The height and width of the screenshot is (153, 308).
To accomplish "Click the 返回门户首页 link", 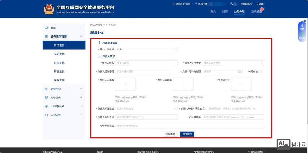I will pyautogui.click(x=183, y=4).
